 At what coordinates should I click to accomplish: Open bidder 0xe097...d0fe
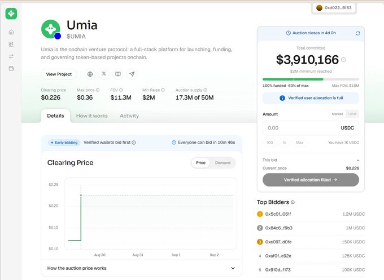pyautogui.click(x=278, y=242)
